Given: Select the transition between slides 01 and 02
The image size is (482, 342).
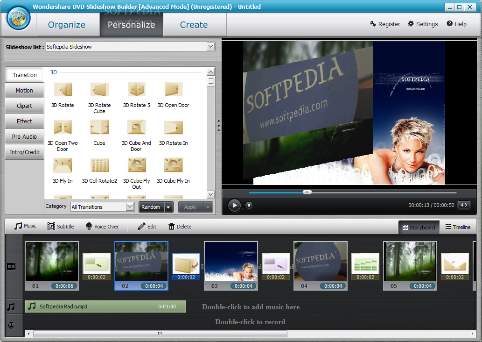Looking at the screenshot, I should pos(97,267).
